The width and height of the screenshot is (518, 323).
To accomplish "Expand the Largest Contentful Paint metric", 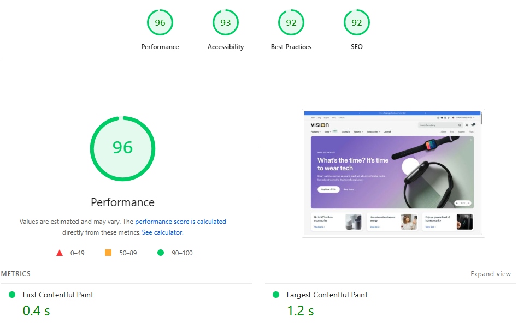I will point(327,295).
